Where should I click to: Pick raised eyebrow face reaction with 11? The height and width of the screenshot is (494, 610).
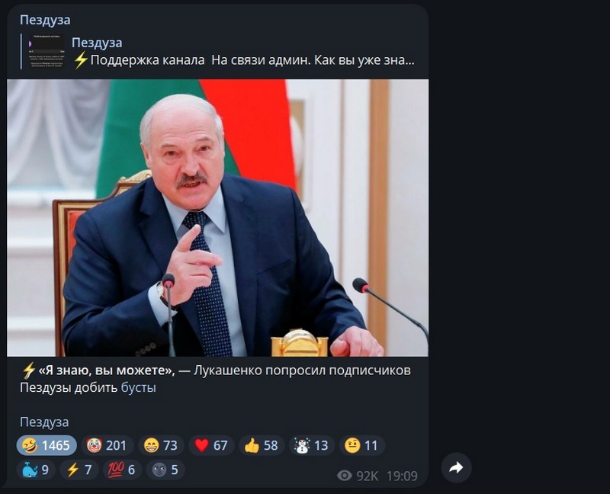tap(361, 445)
